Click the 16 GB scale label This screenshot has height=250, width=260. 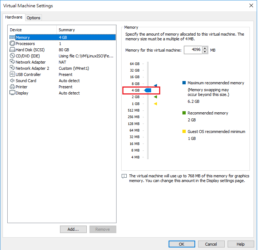pos(135,77)
